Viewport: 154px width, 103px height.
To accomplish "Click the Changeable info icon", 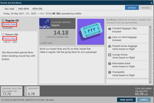I will [x=110, y=72].
